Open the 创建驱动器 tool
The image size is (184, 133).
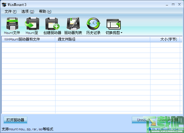click(52, 24)
